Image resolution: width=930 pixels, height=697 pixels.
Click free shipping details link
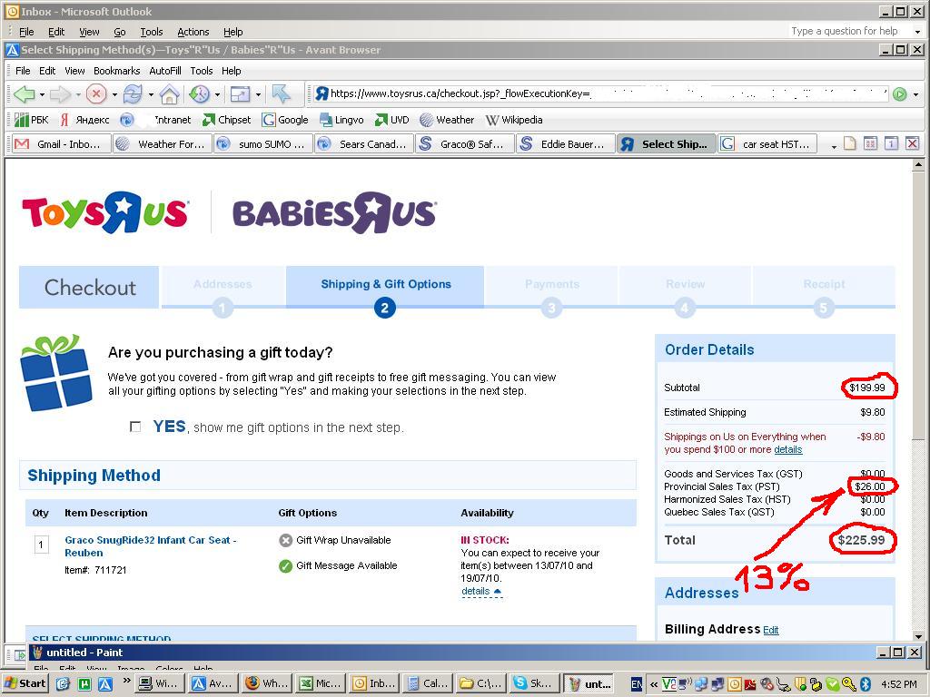coord(787,449)
